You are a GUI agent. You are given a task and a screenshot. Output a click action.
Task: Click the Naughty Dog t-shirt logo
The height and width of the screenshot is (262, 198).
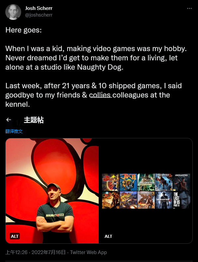tap(55, 215)
